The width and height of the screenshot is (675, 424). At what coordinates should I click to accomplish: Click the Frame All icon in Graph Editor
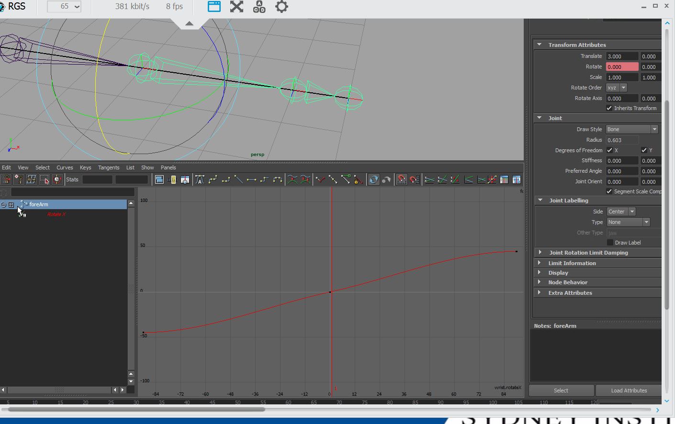pos(159,179)
